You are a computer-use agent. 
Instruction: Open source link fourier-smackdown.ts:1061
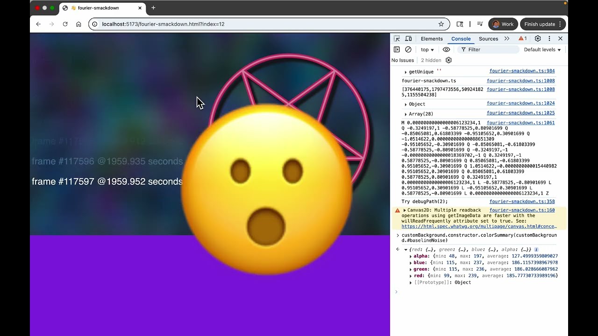520,123
